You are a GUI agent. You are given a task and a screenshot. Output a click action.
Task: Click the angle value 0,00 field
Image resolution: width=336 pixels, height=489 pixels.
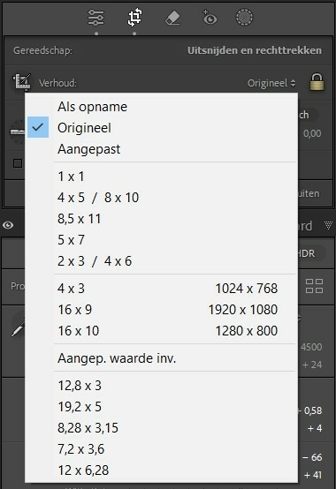coord(312,133)
